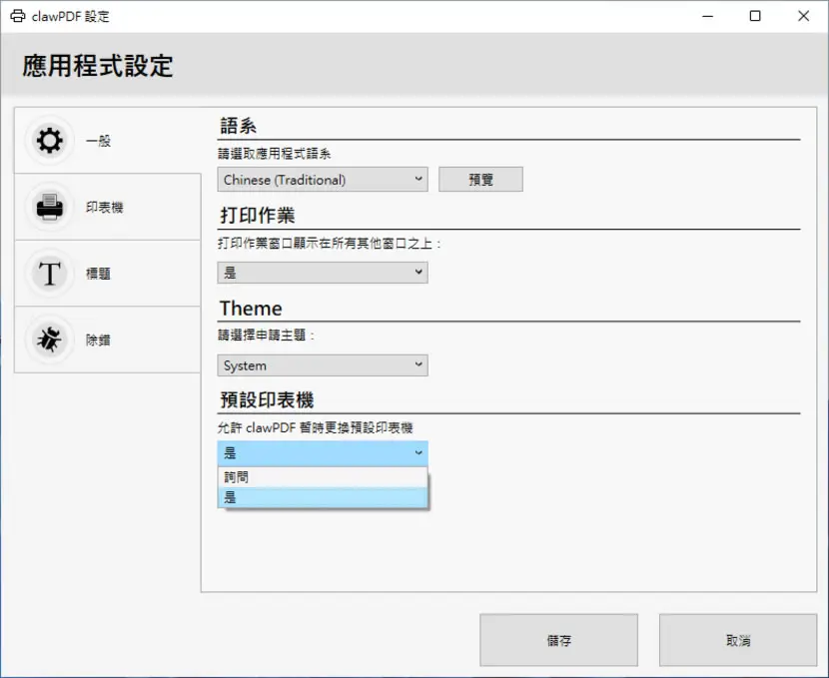Collapse the 預設印表機 dropdown showing 是
The width and height of the screenshot is (829, 678).
click(x=323, y=453)
